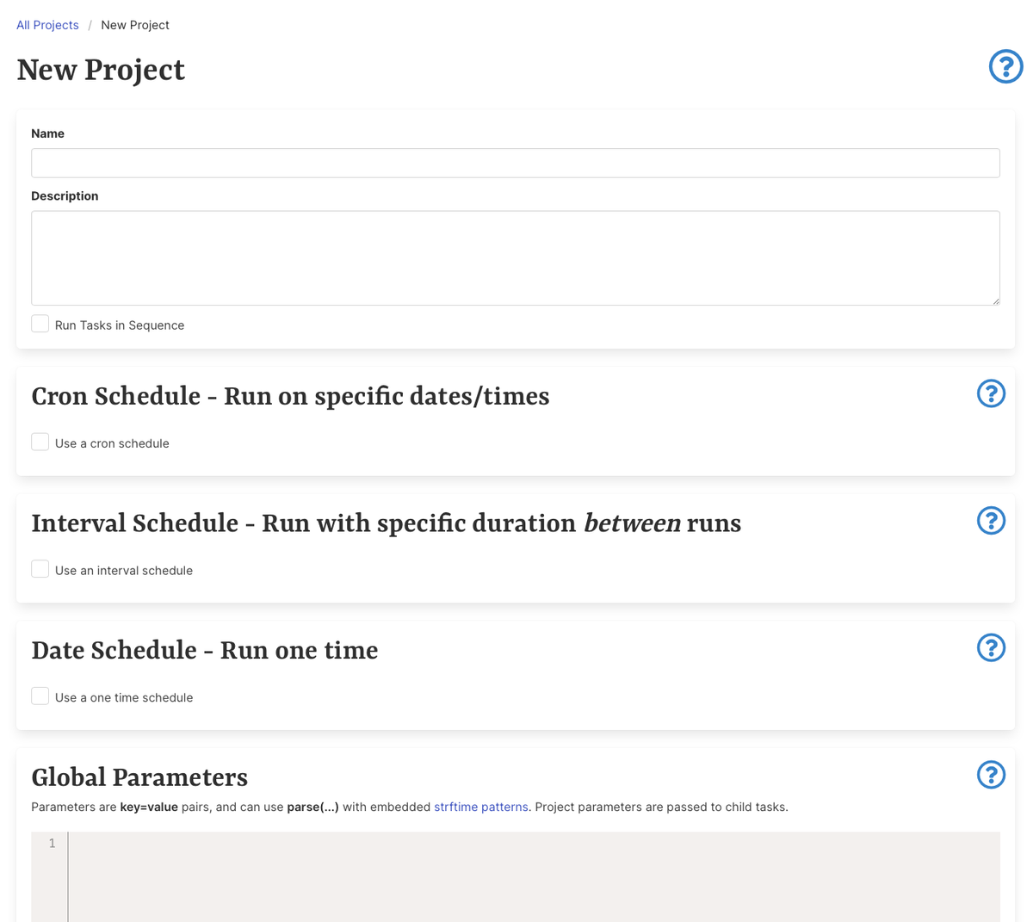
Task: Check the Use a cron schedule box
Action: 40,442
